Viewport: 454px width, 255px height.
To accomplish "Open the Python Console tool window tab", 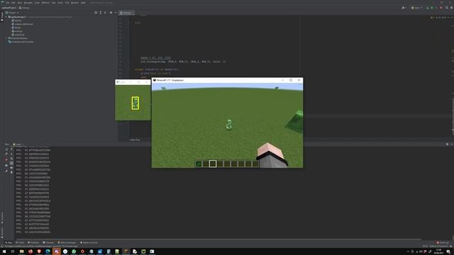I will [89, 242].
